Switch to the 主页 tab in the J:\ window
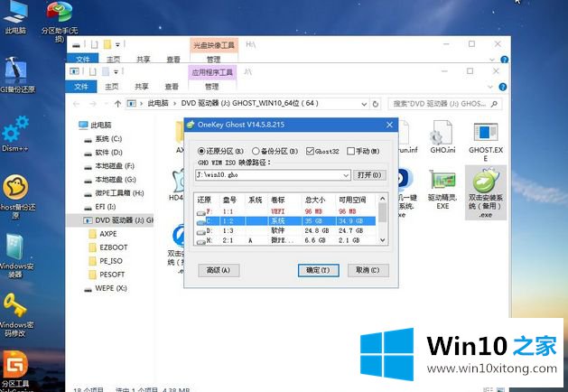 click(x=112, y=87)
